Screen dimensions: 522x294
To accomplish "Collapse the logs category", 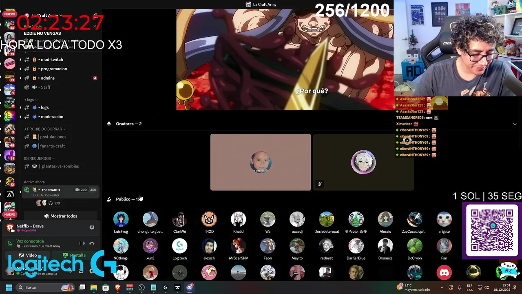I will 31,100.
